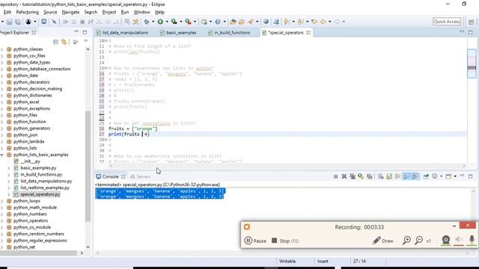Viewport: 479px width, 269px height.
Task: Toggle Show Console on standard output change
Action: (406, 176)
